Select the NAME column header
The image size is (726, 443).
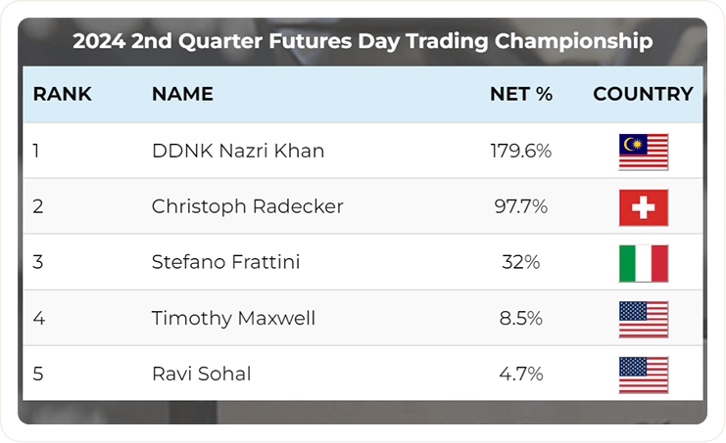pos(182,95)
